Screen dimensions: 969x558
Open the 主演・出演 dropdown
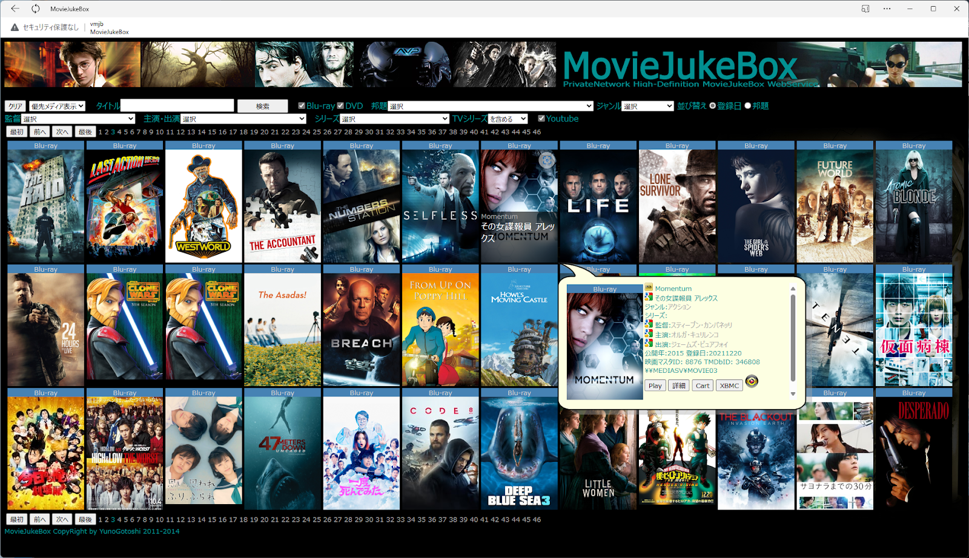(x=243, y=119)
